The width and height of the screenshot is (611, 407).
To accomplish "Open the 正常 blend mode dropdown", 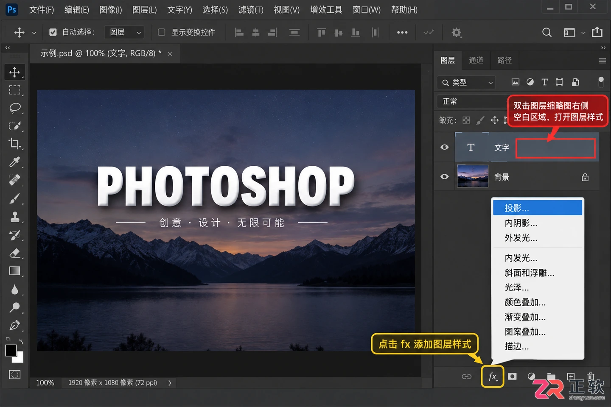I will [x=472, y=101].
